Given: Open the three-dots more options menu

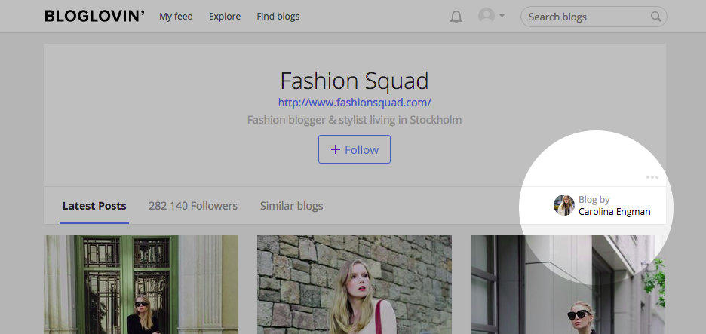Looking at the screenshot, I should click(652, 177).
